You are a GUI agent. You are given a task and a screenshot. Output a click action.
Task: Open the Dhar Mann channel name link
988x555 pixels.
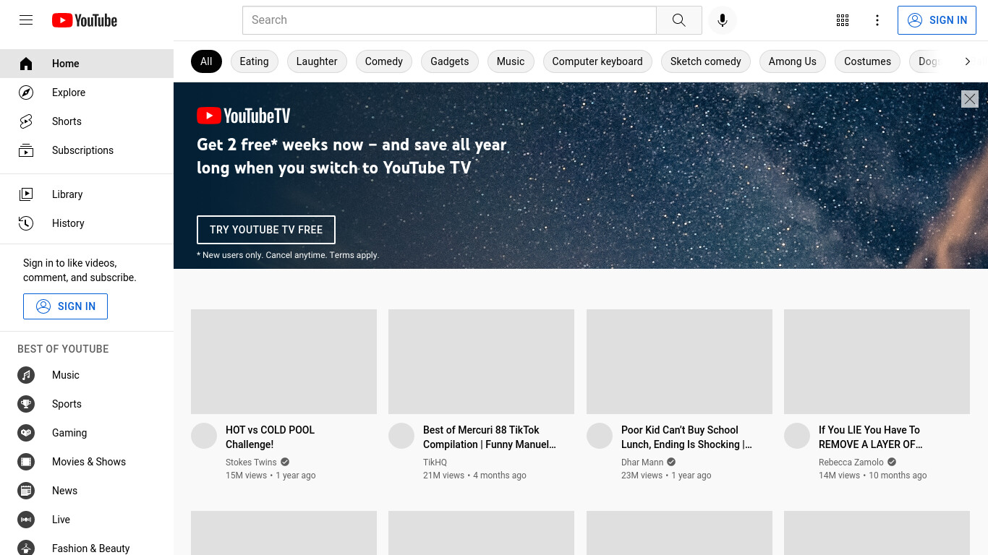pyautogui.click(x=642, y=462)
